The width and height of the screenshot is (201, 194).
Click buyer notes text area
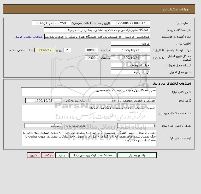[89, 138]
